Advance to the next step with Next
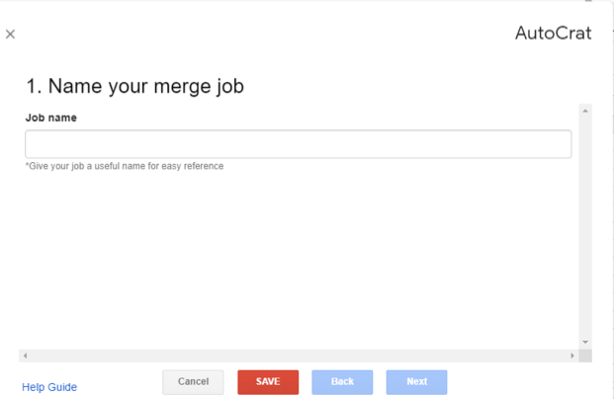Image resolution: width=614 pixels, height=399 pixels. [416, 382]
